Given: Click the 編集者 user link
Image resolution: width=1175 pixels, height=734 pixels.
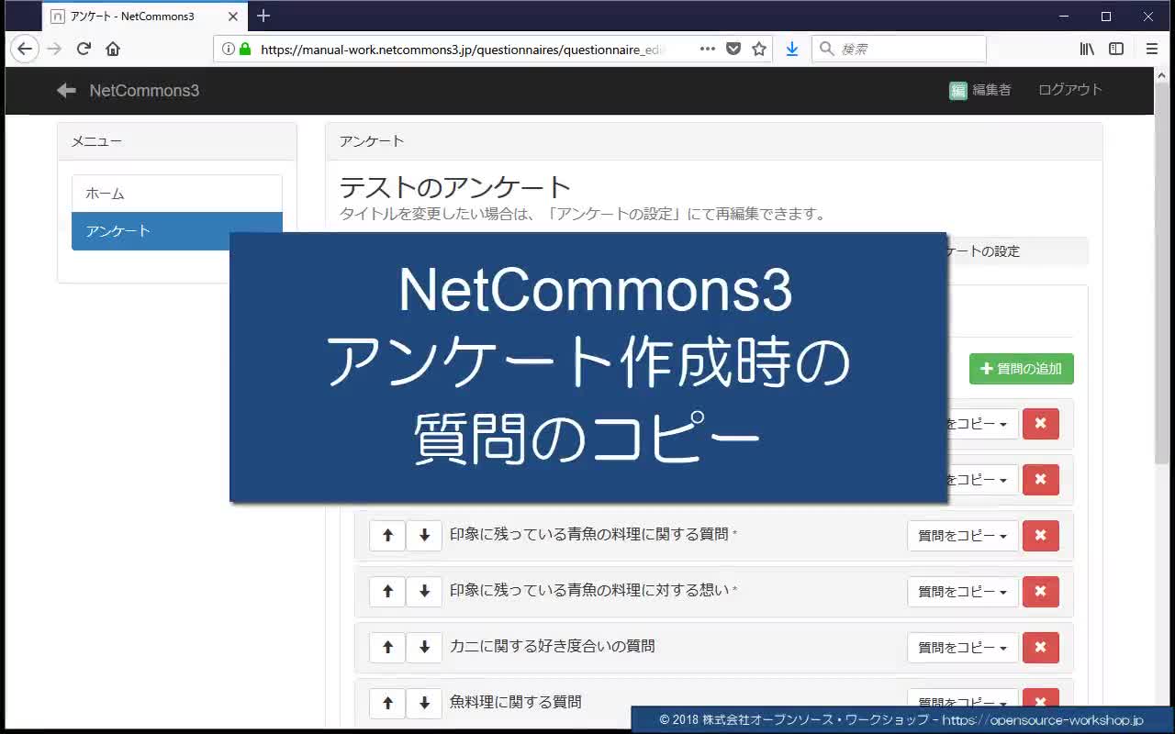Looking at the screenshot, I should pyautogui.click(x=991, y=90).
